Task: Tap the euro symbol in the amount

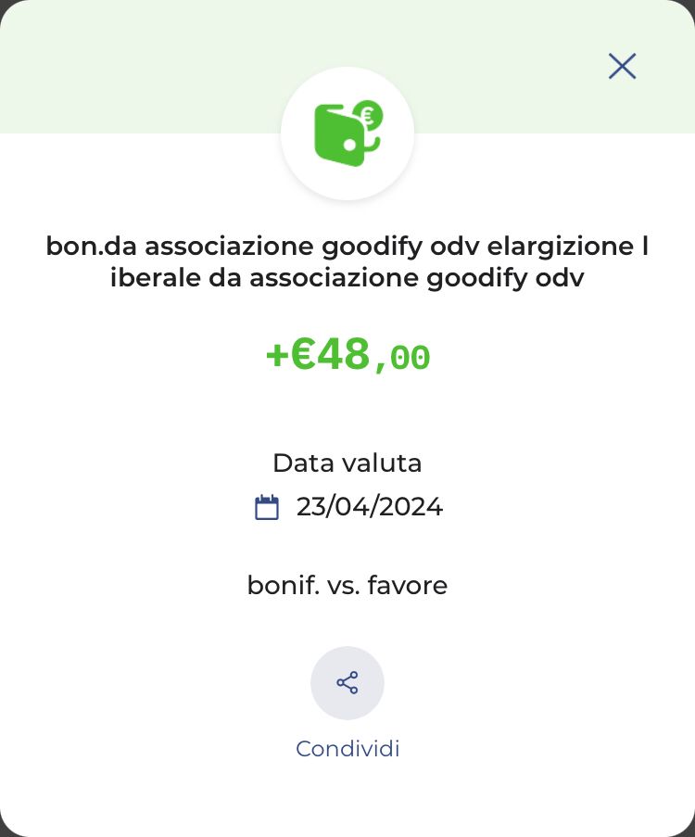Action: [x=303, y=356]
